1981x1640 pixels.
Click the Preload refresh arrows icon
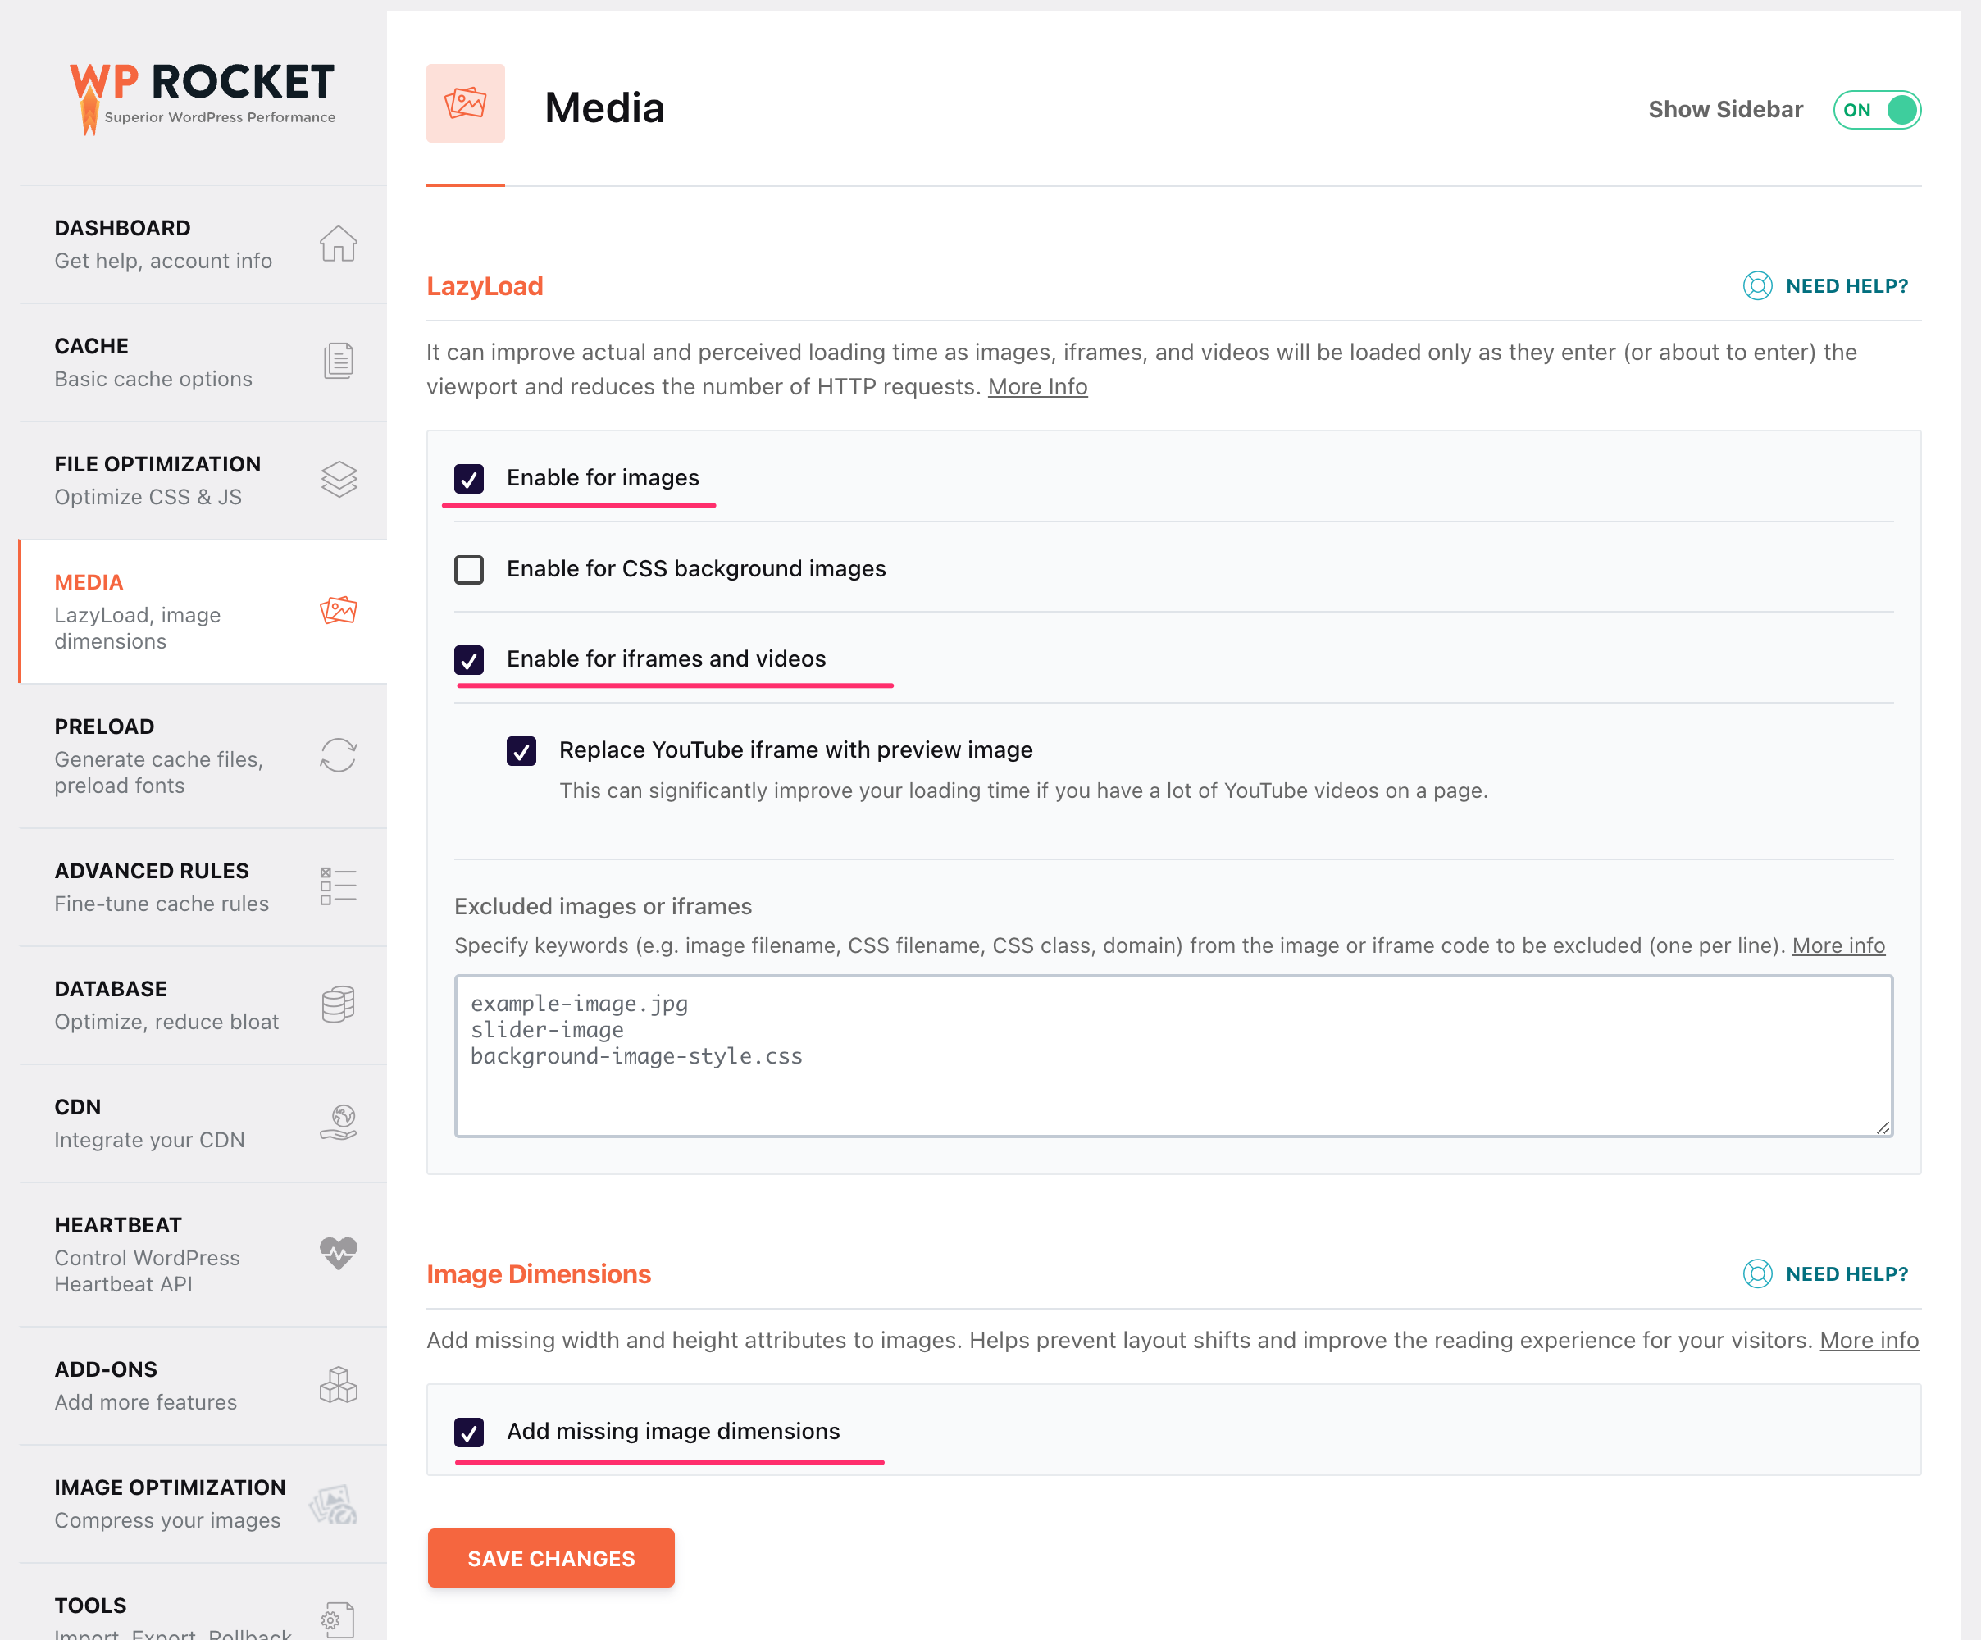(x=338, y=755)
